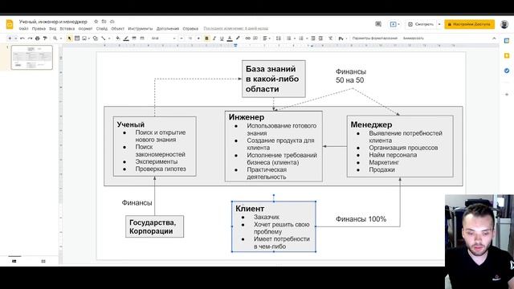The width and height of the screenshot is (514, 289).
Task: Undo the last action
Action: pyautogui.click(x=22, y=39)
